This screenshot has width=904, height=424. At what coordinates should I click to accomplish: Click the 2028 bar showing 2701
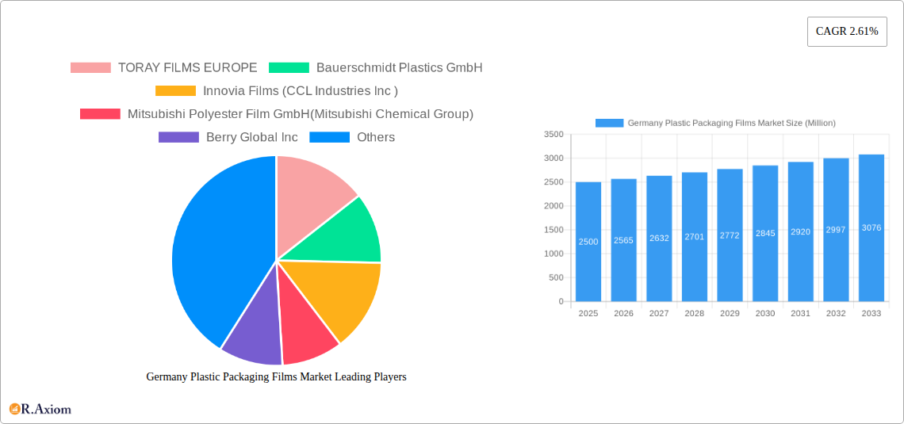pos(694,237)
